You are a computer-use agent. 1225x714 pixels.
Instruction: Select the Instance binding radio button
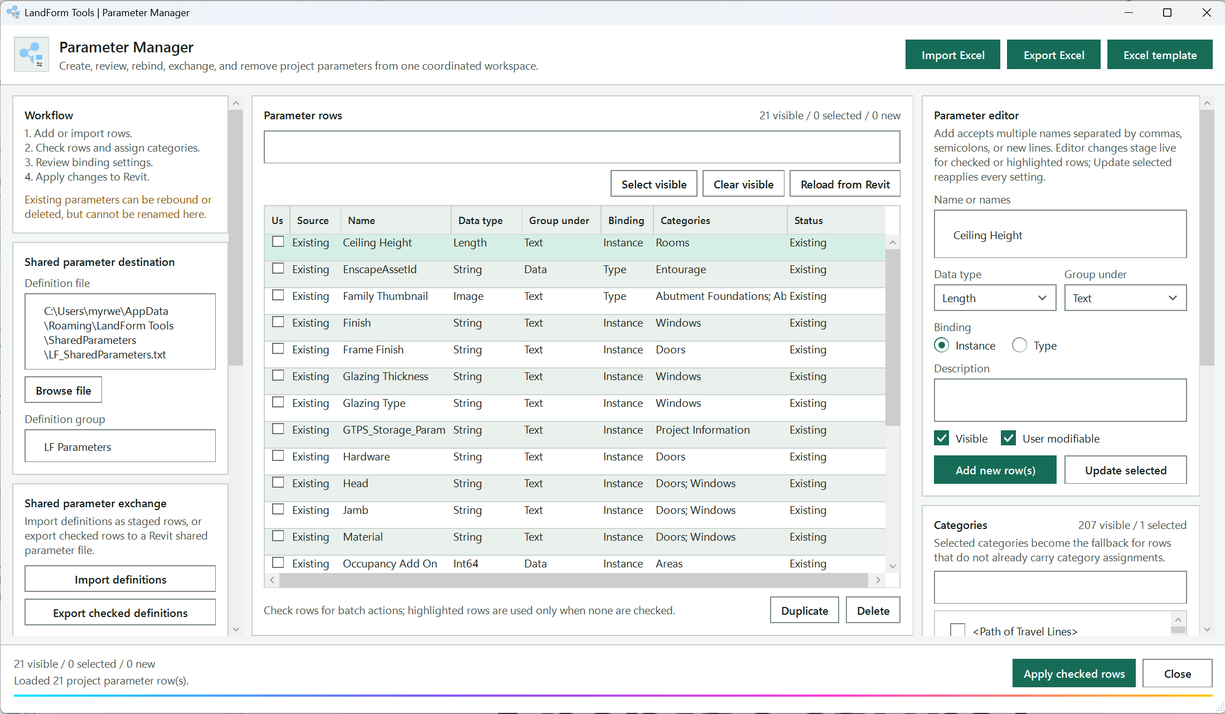[x=942, y=345]
